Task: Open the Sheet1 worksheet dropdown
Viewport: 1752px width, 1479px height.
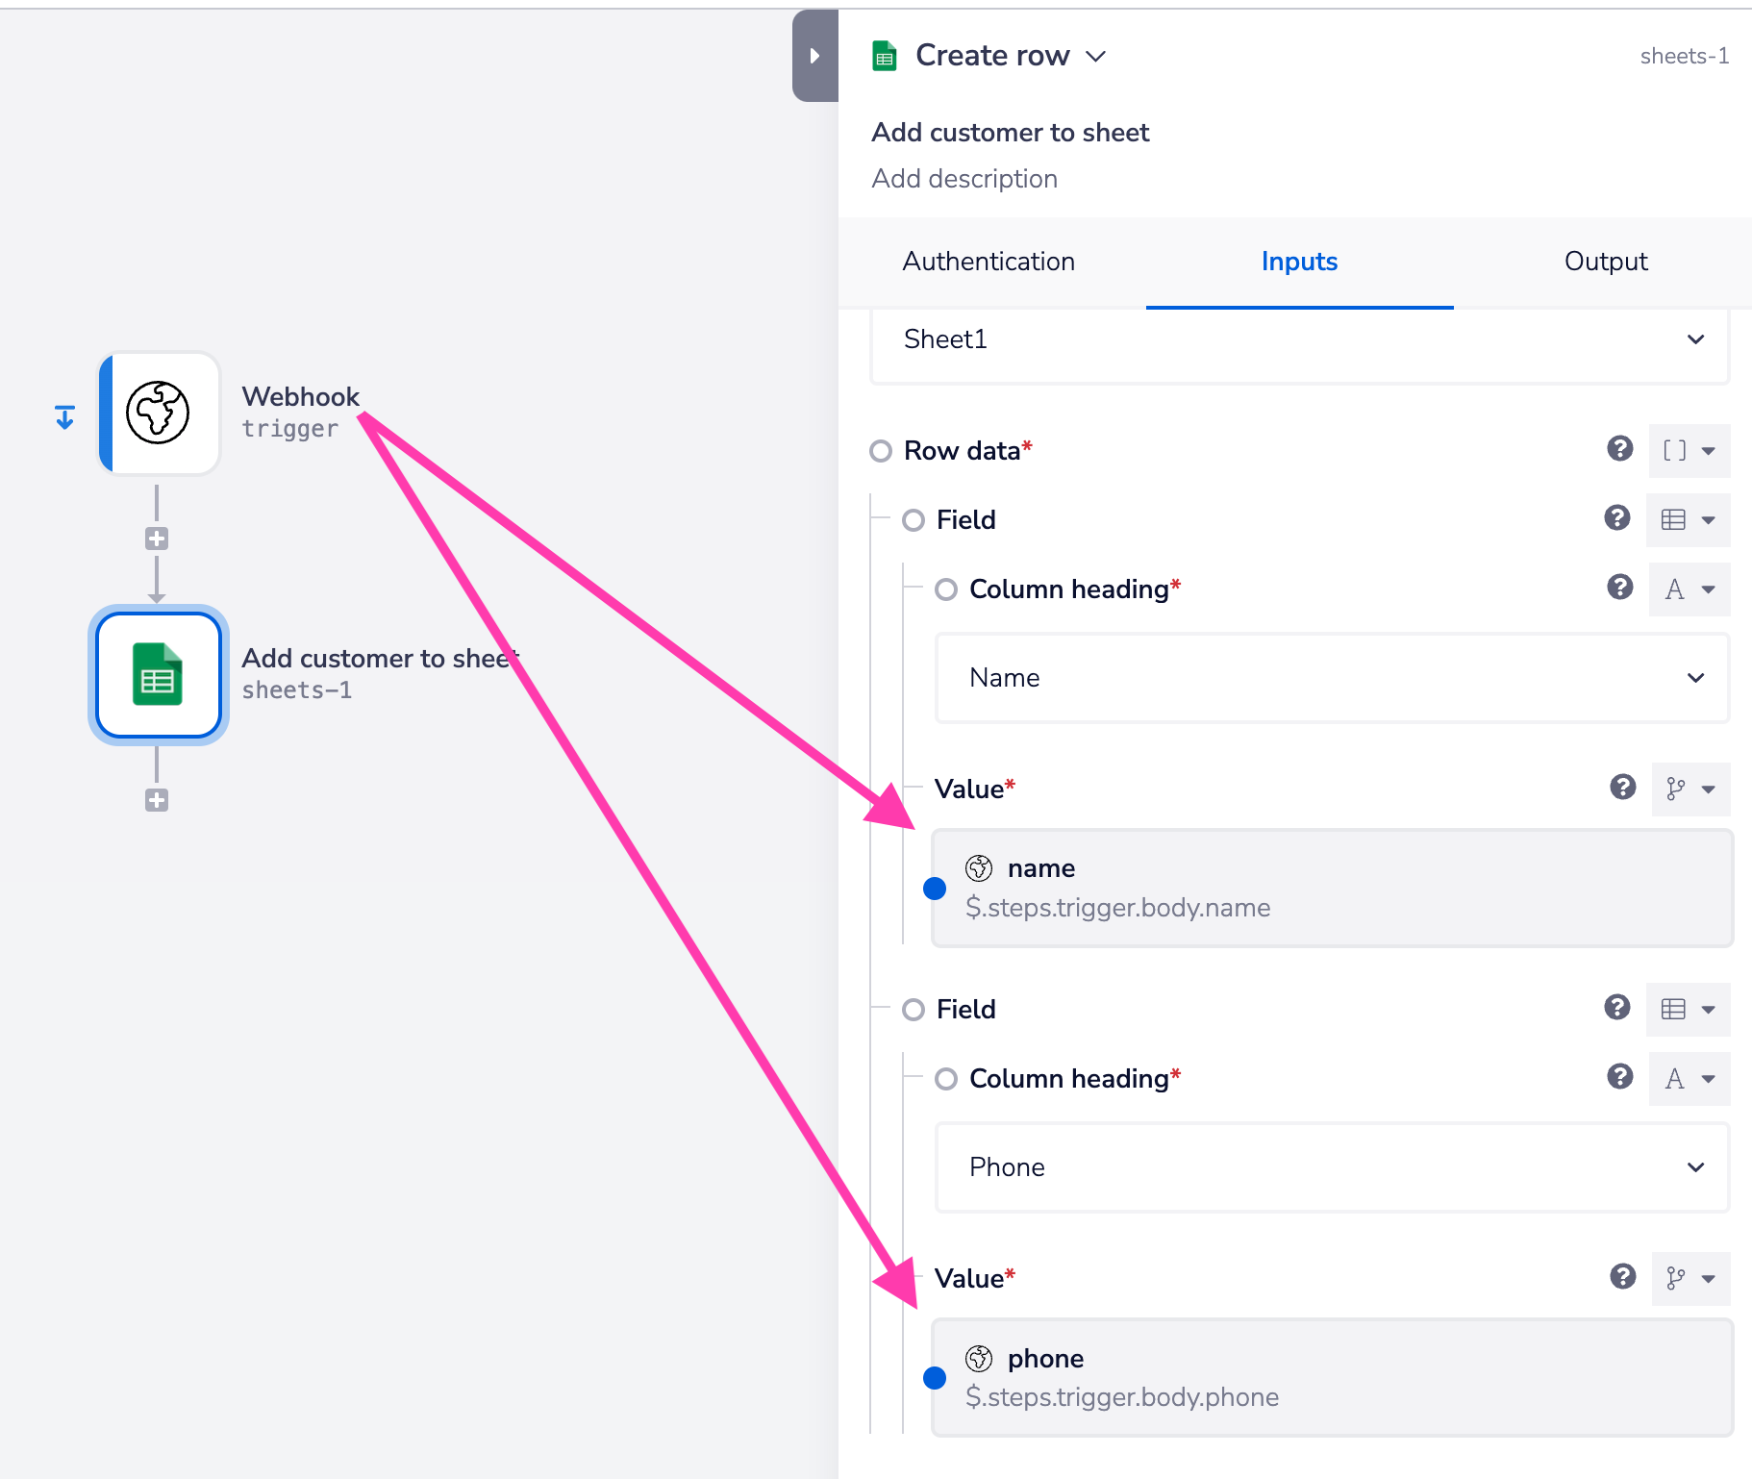Action: point(1298,339)
